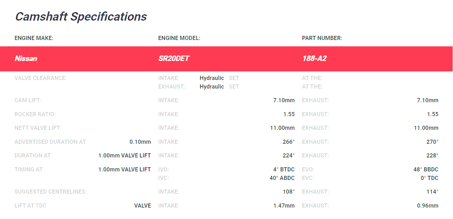Click the Camshaft Specifications heading
This screenshot has width=453, height=219.
point(81,17)
